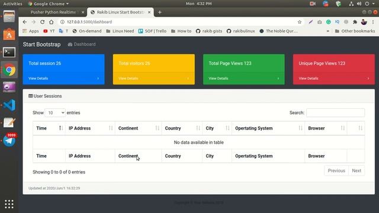Click the Dashboard nav link

tap(82, 44)
